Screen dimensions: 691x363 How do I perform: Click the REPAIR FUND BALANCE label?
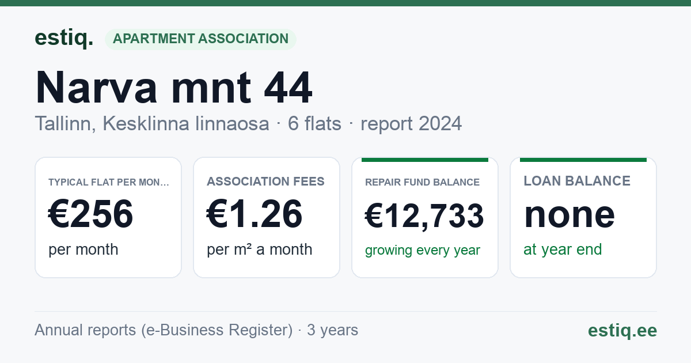422,182
